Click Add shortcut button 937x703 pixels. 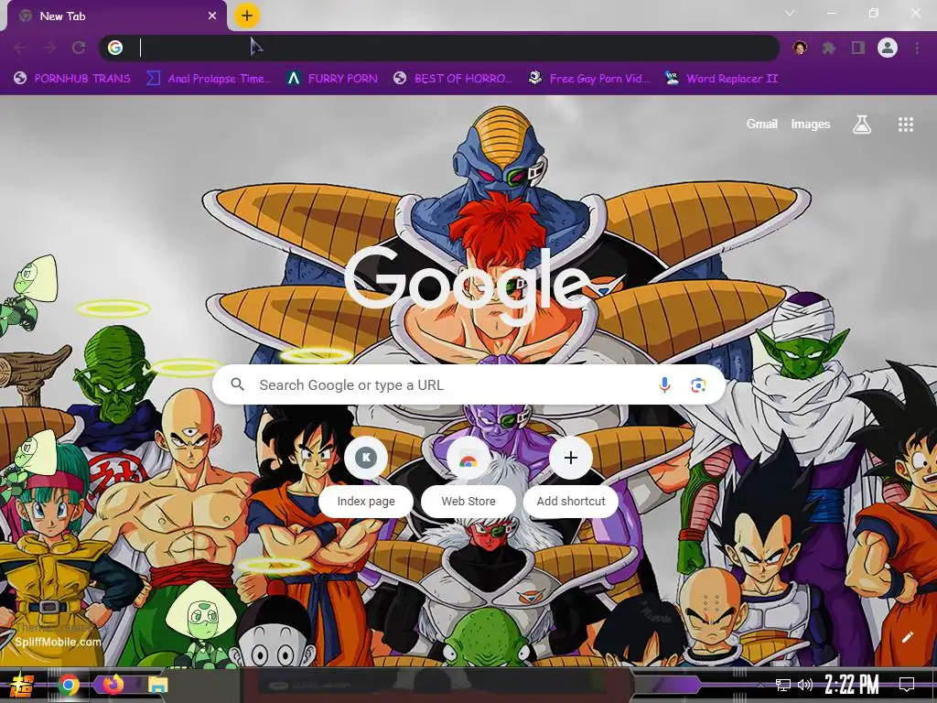(571, 477)
